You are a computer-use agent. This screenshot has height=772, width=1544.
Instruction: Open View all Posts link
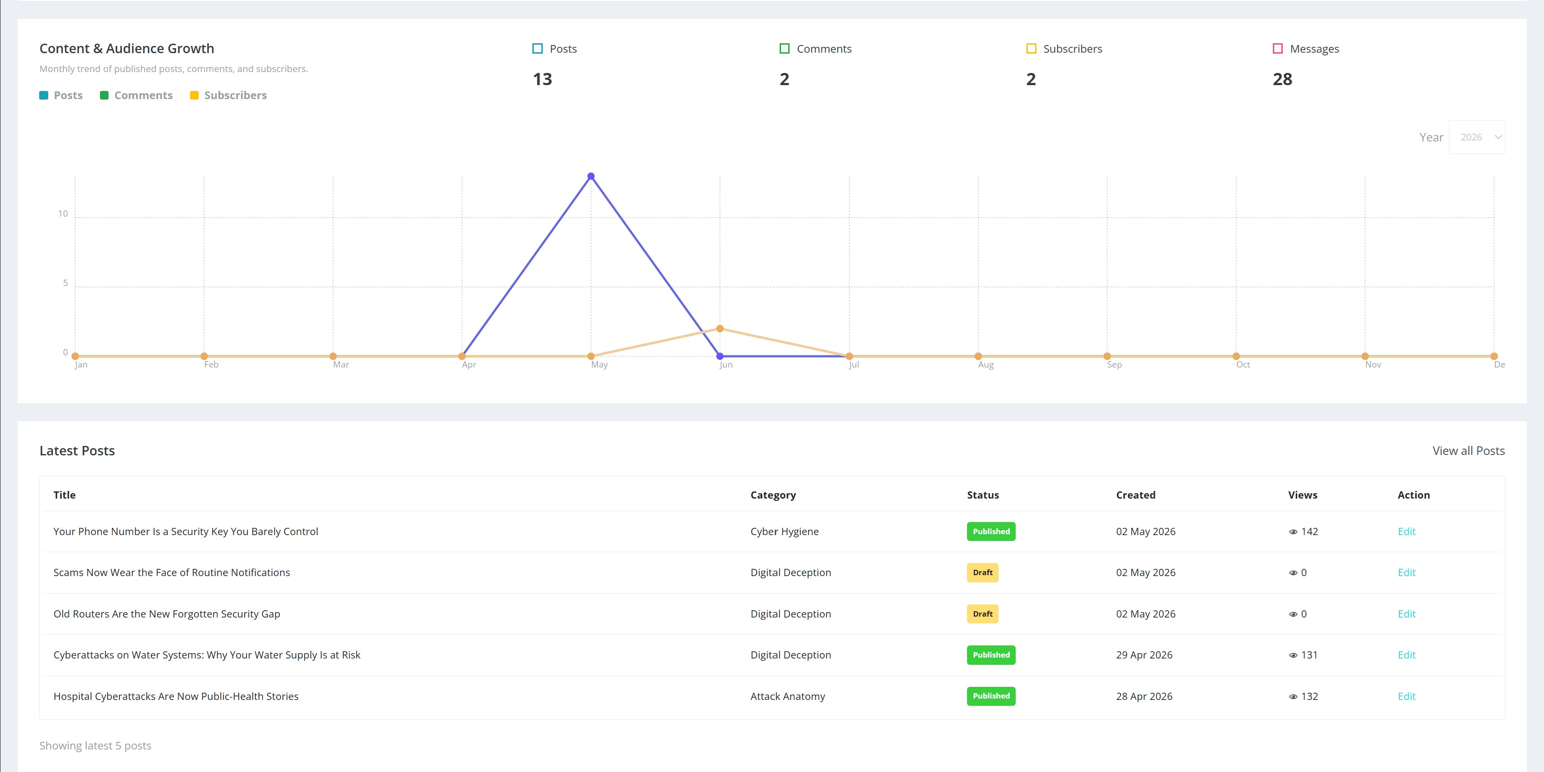1468,451
